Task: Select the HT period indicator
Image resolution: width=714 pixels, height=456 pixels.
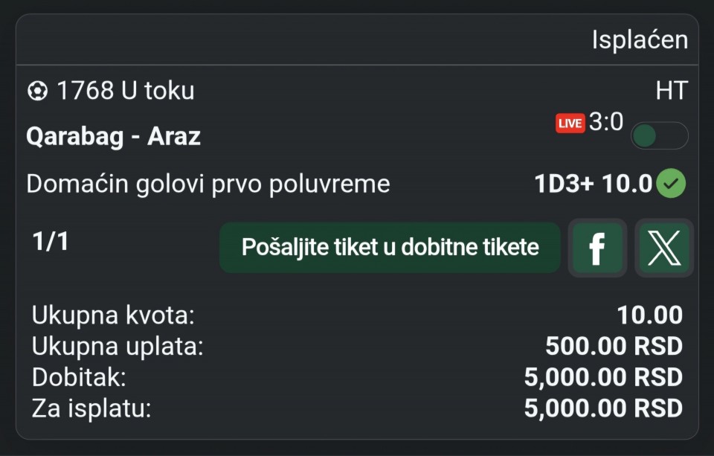Action: [671, 91]
